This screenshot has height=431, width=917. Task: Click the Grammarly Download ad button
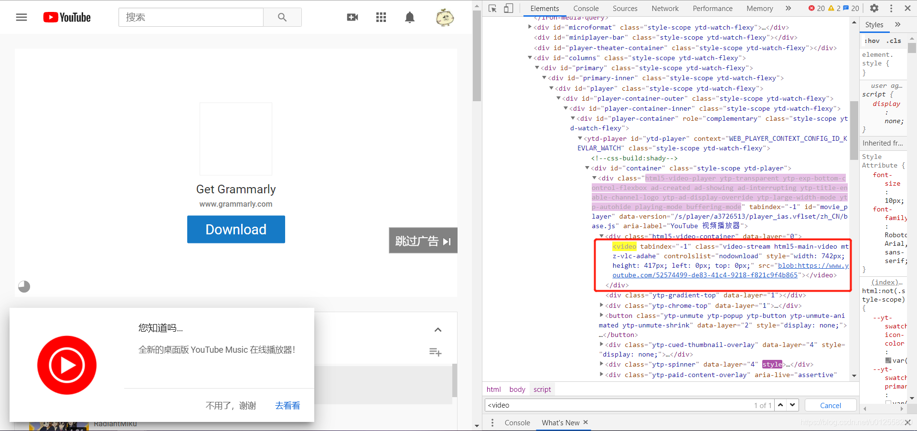point(236,230)
